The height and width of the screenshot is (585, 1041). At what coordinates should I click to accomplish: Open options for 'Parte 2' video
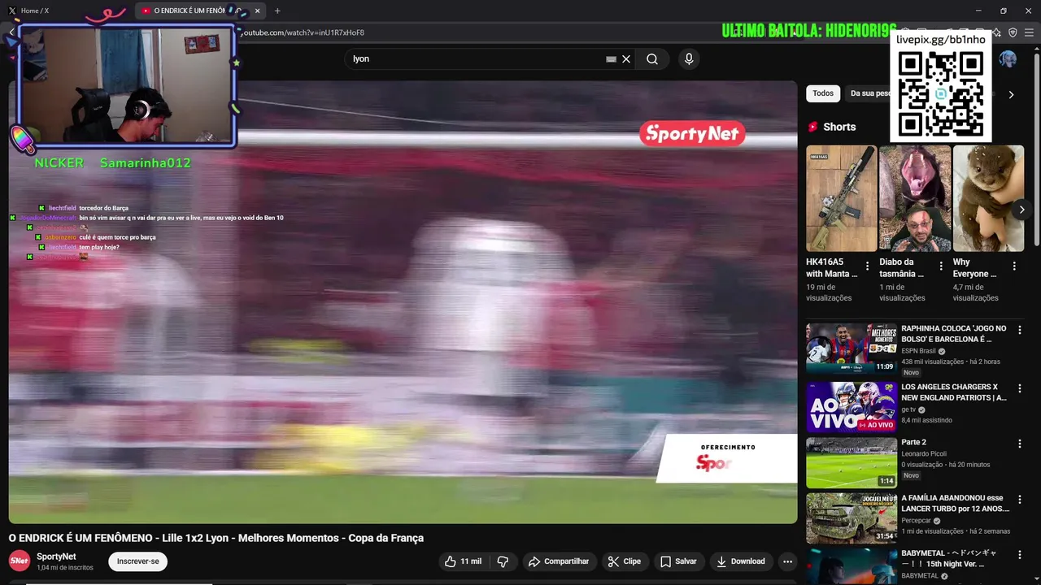pyautogui.click(x=1019, y=444)
